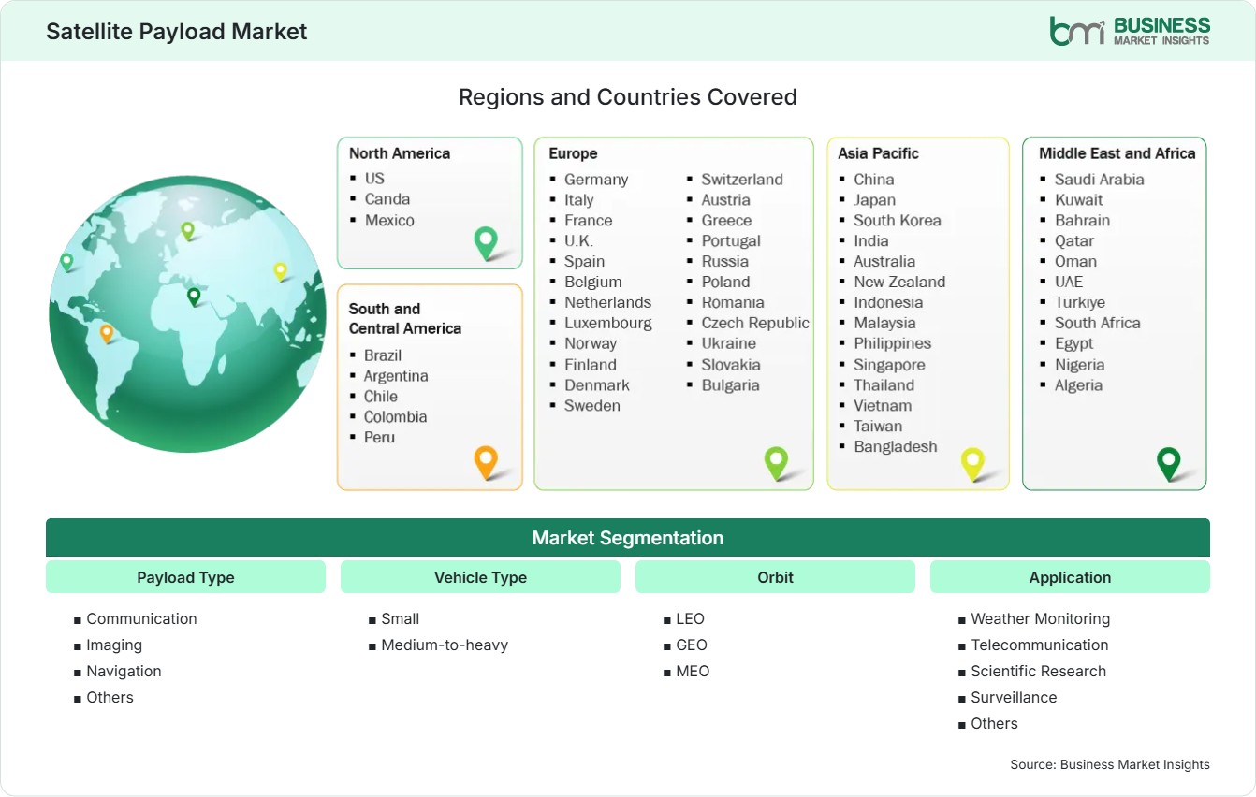Viewport: 1256px width, 797px height.
Task: Click the yellow pin on the globe's Asia
Action: pos(280,271)
